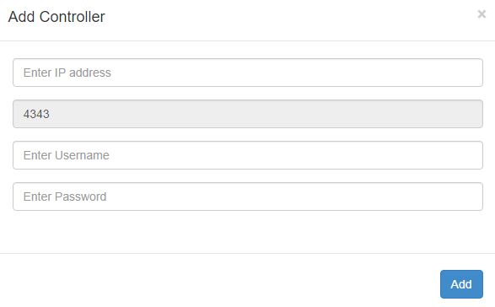Click the 4343 value in the port field
The width and height of the screenshot is (495, 307).
click(36, 114)
